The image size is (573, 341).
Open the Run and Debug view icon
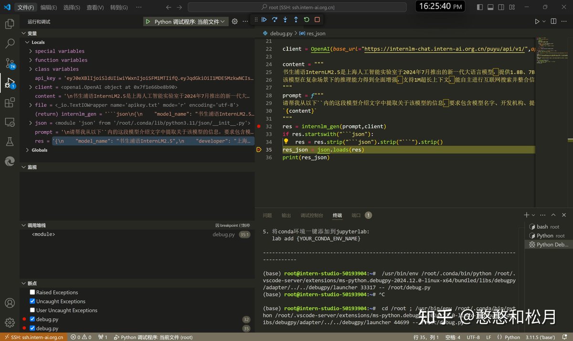tap(10, 83)
